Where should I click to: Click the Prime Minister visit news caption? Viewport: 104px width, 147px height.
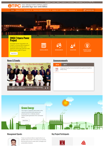pos(25,88)
